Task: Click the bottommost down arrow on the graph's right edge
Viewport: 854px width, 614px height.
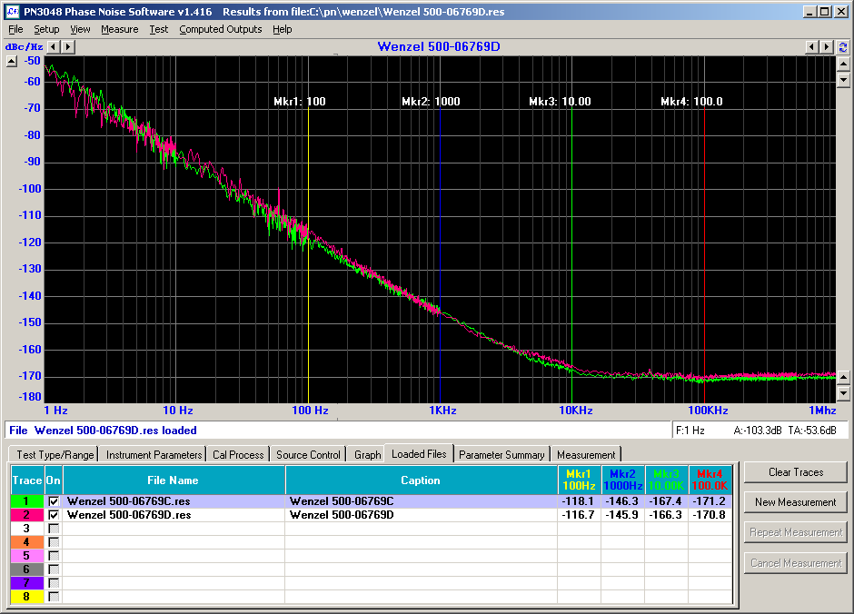Action: [x=843, y=393]
